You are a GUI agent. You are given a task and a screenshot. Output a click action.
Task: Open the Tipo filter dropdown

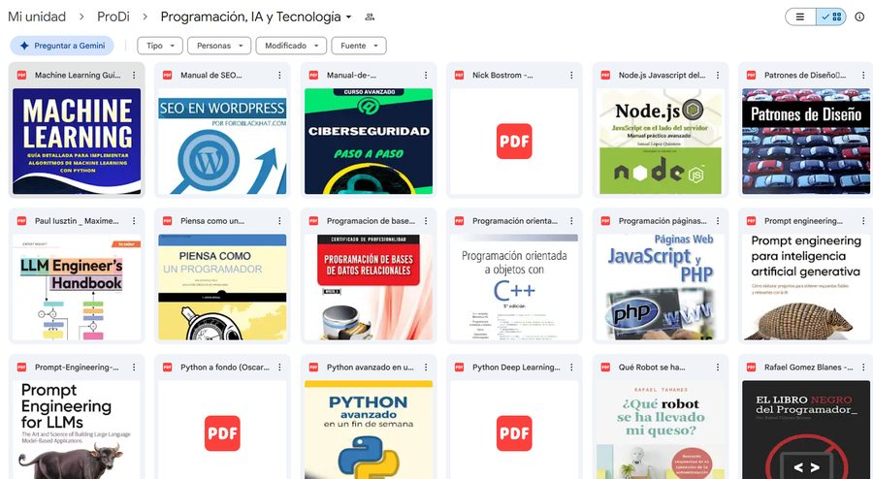click(x=160, y=46)
